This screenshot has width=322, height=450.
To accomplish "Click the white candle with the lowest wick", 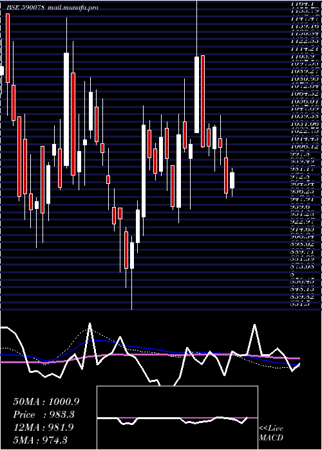I will [x=132, y=255].
